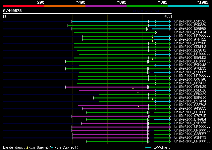Select the UniRef100_B9MXJ8 label
The height and width of the screenshot is (150, 212).
click(190, 65)
